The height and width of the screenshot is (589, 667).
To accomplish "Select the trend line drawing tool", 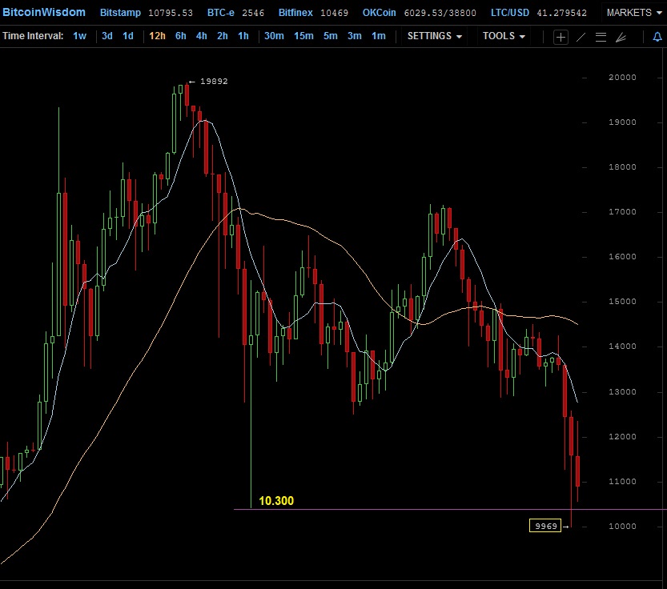I will pos(581,37).
